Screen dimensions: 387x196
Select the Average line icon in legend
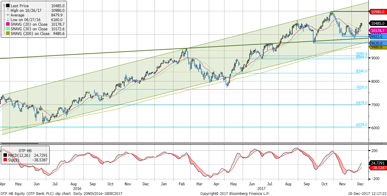[8, 15]
